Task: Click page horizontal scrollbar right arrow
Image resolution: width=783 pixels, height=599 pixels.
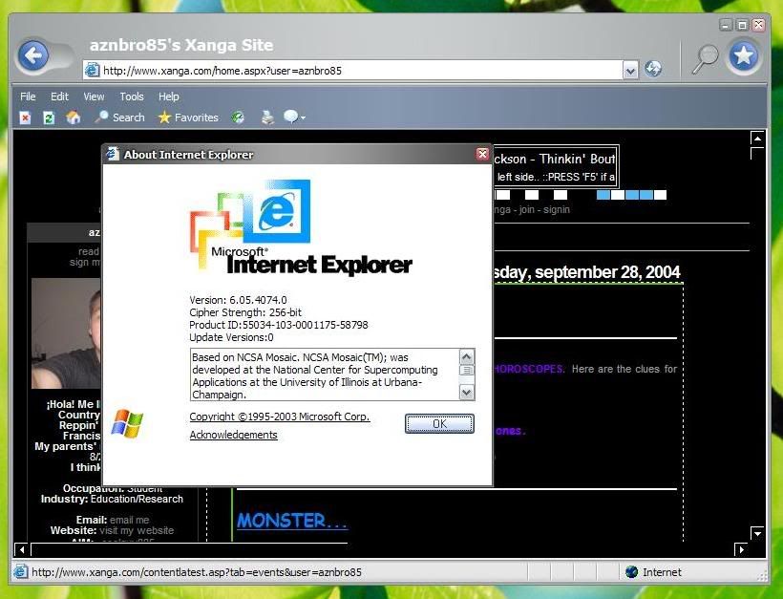Action: coord(742,549)
